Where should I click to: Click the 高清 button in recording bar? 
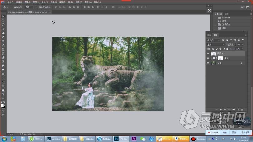pyautogui.click(x=225, y=133)
